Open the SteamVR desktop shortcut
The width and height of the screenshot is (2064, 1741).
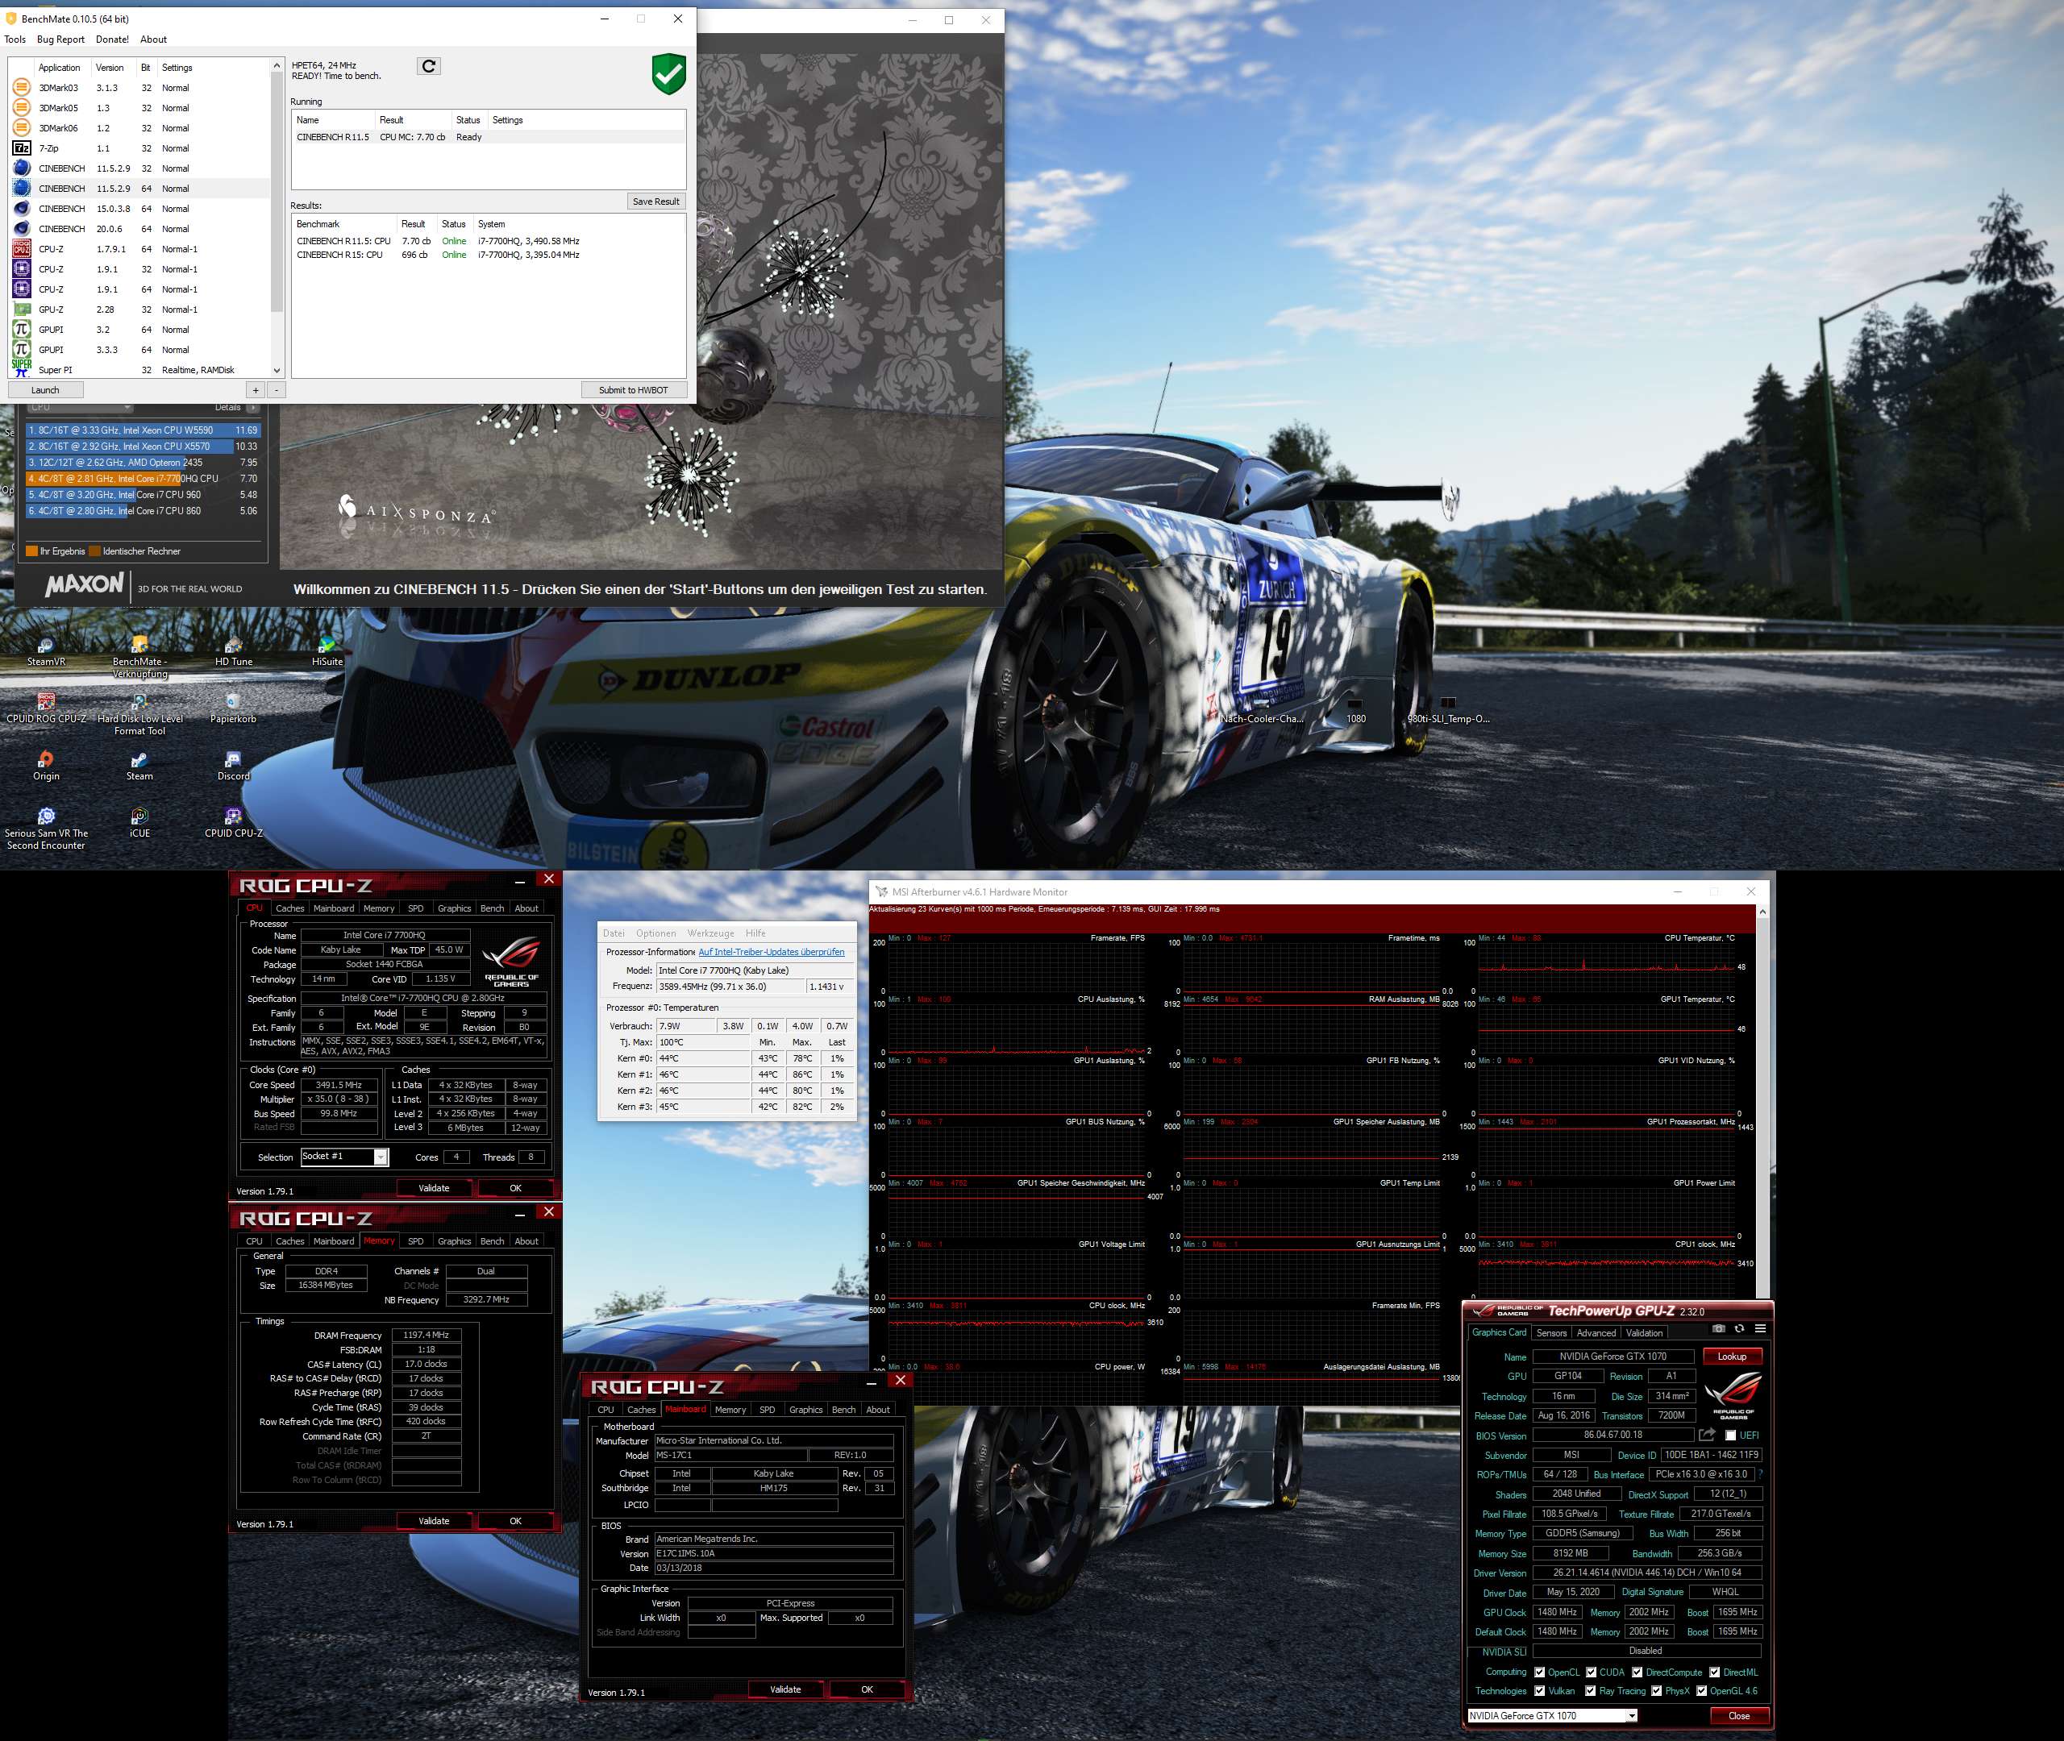click(45, 651)
